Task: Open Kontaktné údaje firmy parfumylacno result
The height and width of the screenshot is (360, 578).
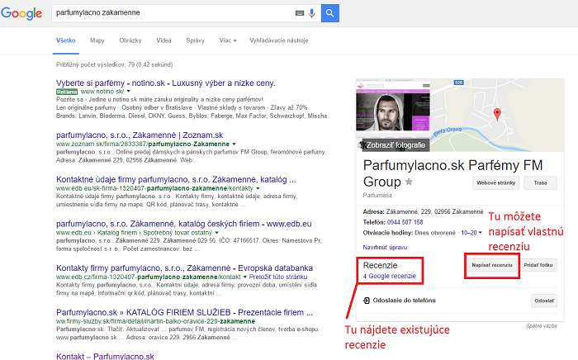Action: (x=176, y=179)
